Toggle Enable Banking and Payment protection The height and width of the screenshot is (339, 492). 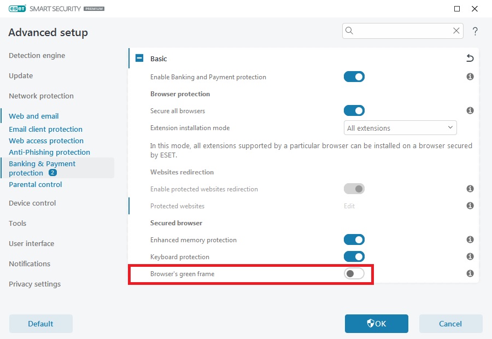[x=354, y=77]
